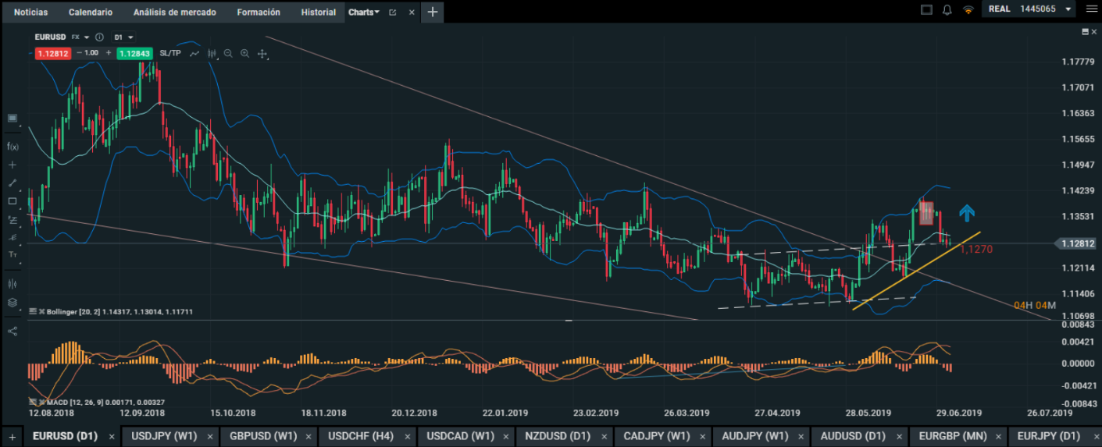The image size is (1102, 447).
Task: Open Bollinger indicator settings icon
Action: (x=32, y=311)
